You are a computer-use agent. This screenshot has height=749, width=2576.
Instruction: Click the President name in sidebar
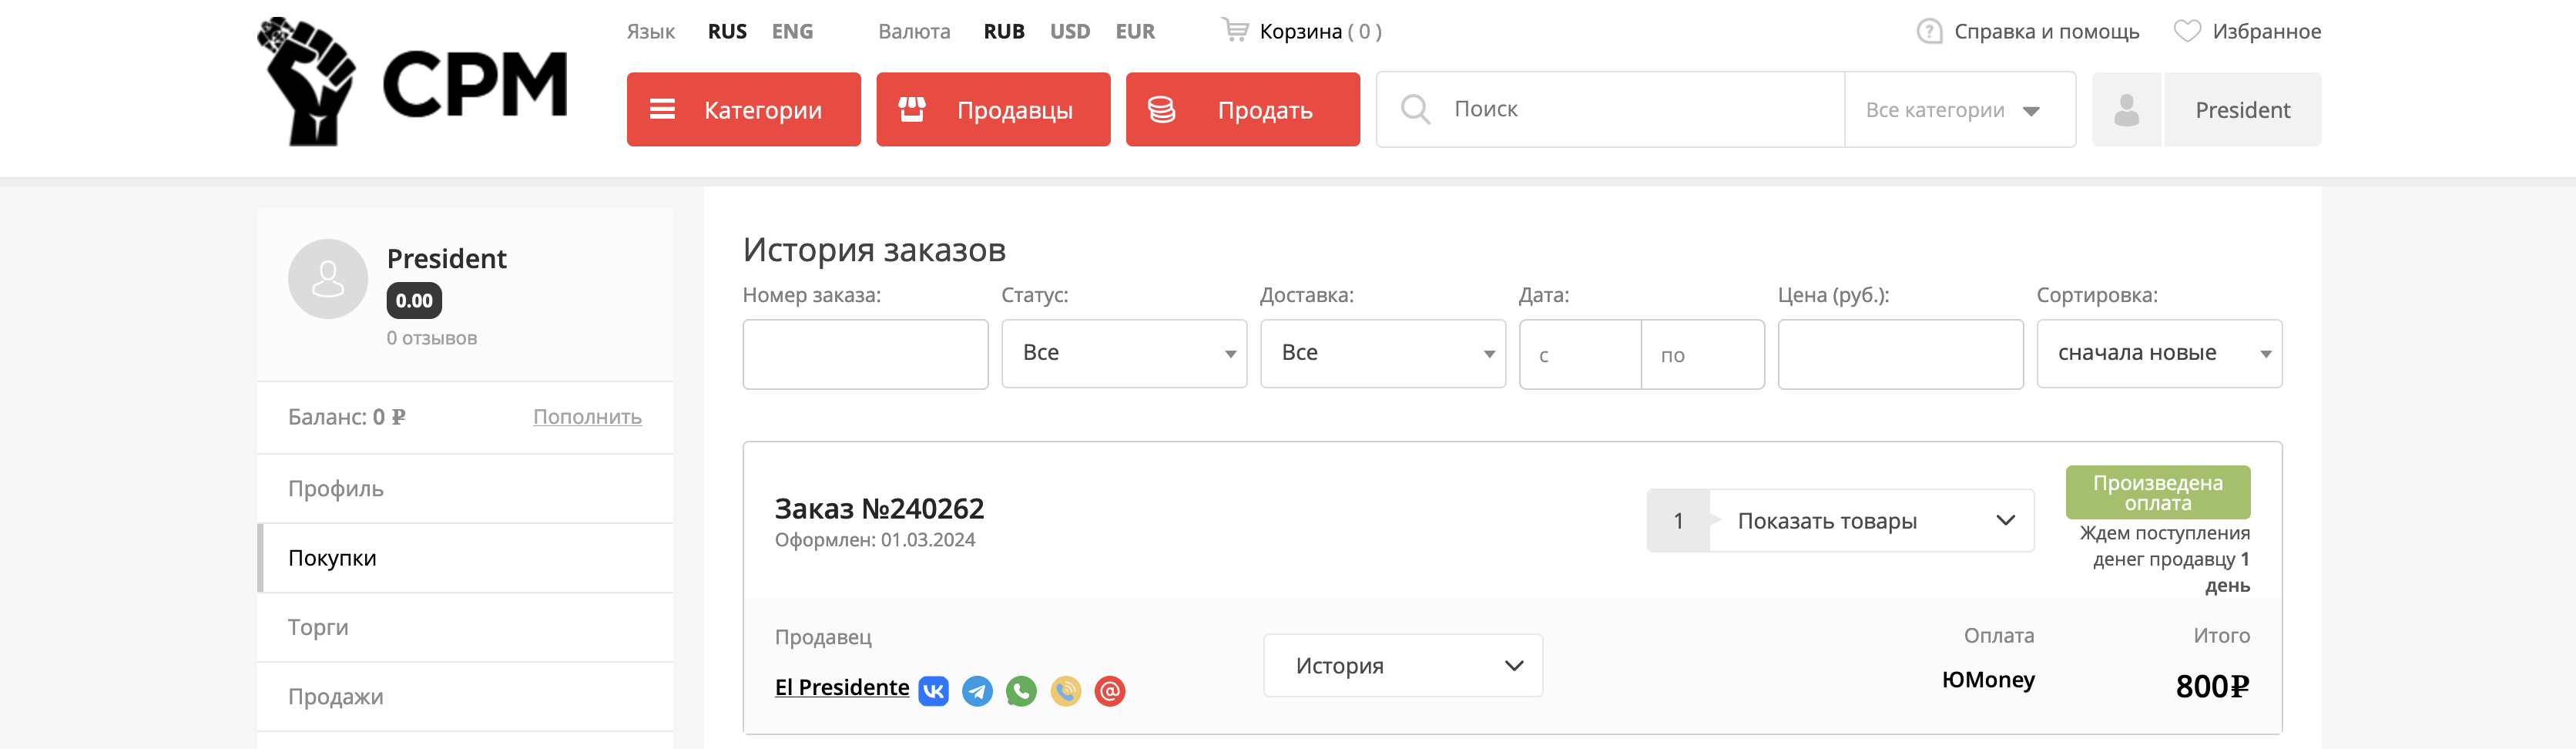coord(447,259)
